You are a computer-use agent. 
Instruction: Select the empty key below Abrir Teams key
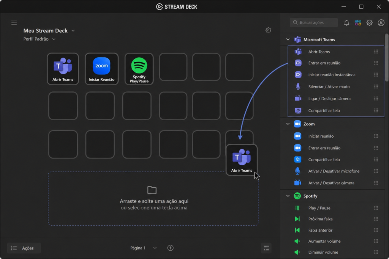coord(63,106)
